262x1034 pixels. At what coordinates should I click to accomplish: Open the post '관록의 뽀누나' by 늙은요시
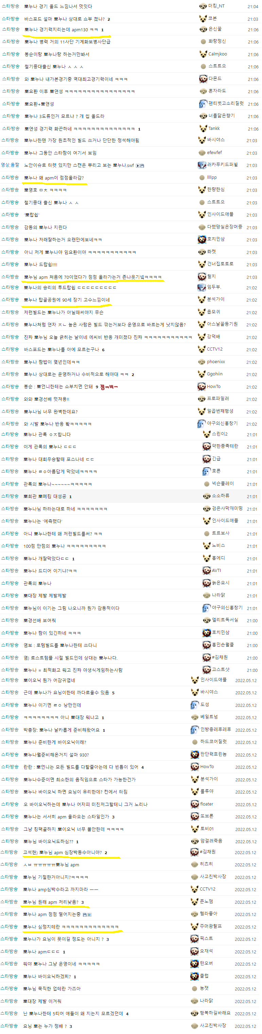click(37, 583)
